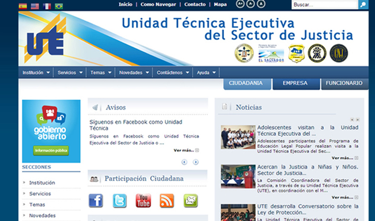Image resolution: width=375 pixels, height=221 pixels.
Task: Increase font size with A+ button
Action: point(240,4)
